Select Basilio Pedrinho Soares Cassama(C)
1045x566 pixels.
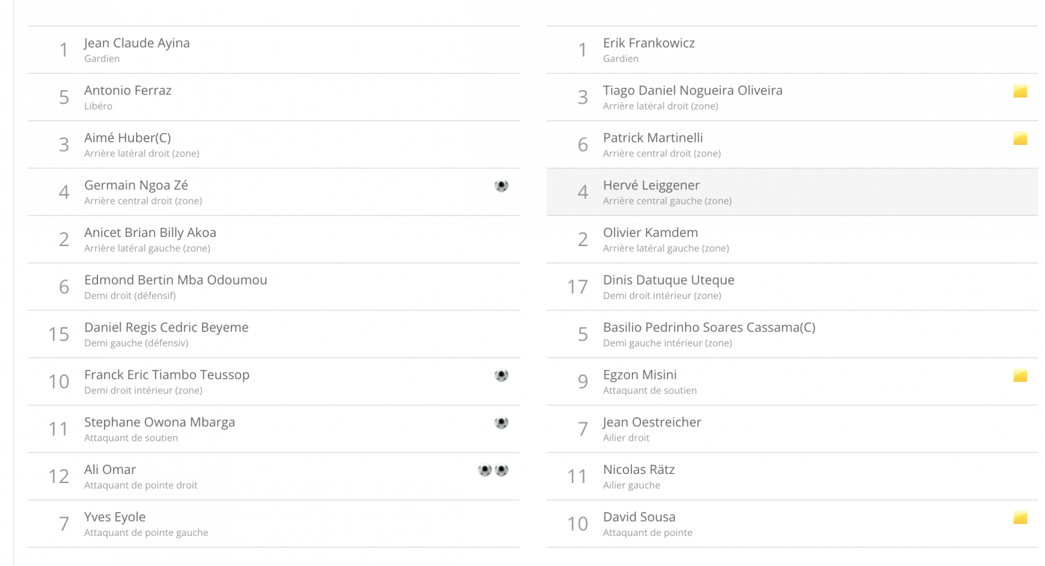792,334
